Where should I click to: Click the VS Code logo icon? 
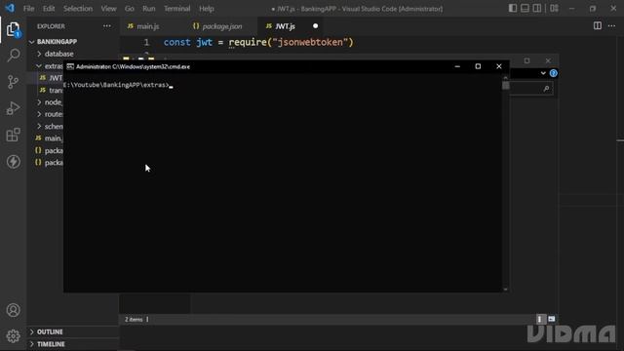point(10,8)
